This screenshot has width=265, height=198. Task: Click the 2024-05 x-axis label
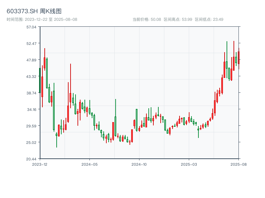(x=89, y=164)
